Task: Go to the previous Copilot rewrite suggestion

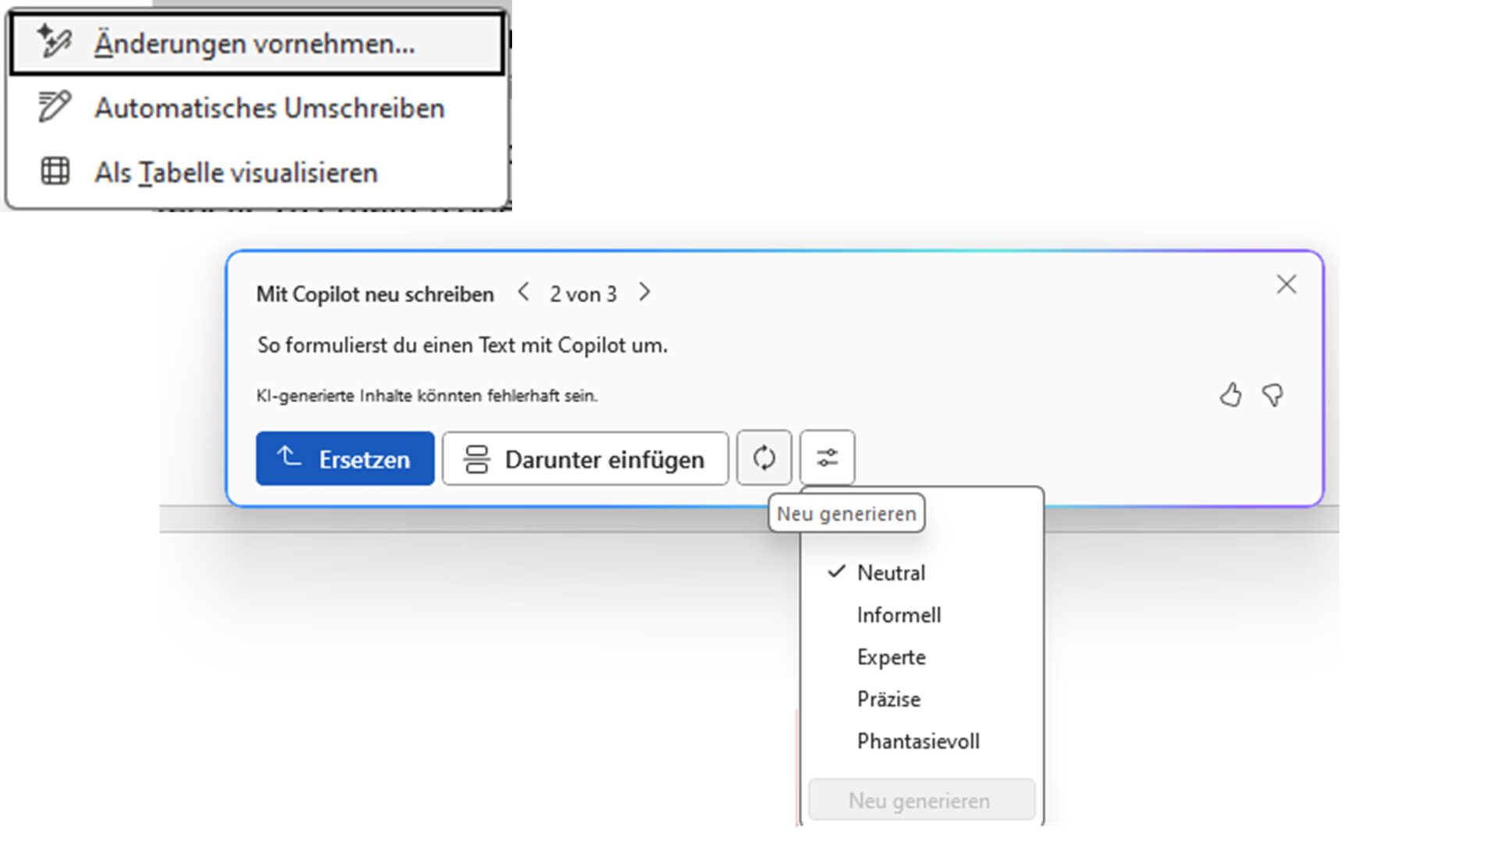Action: (524, 293)
